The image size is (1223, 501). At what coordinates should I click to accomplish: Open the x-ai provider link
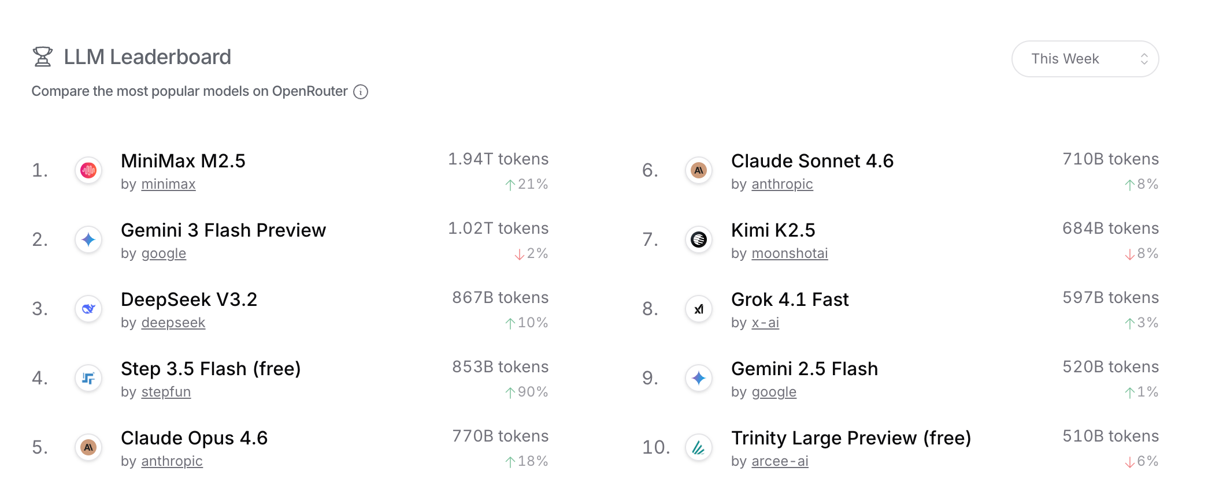point(765,323)
